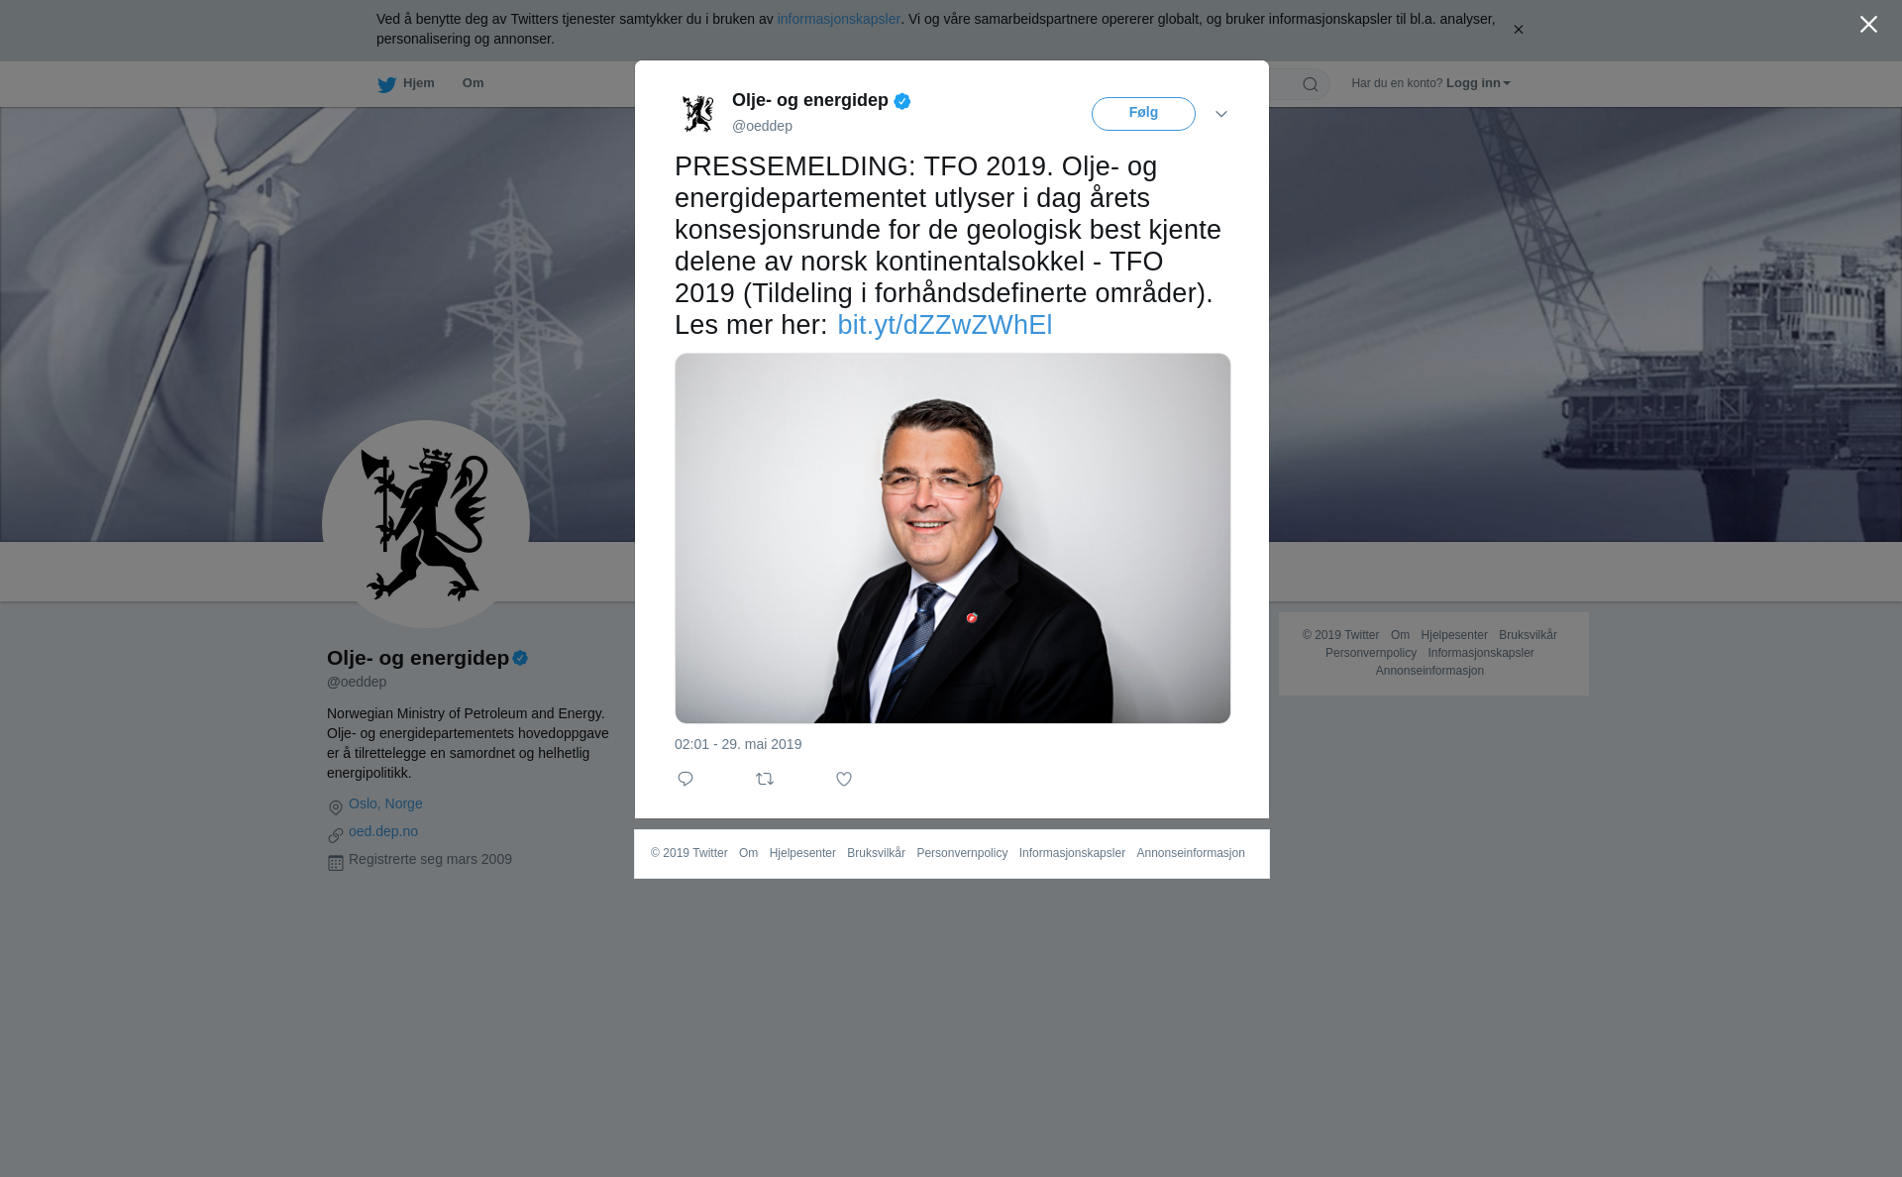This screenshot has height=1177, width=1902.
Task: Open the bit.yt/dZZwZWhEl link
Action: (945, 325)
